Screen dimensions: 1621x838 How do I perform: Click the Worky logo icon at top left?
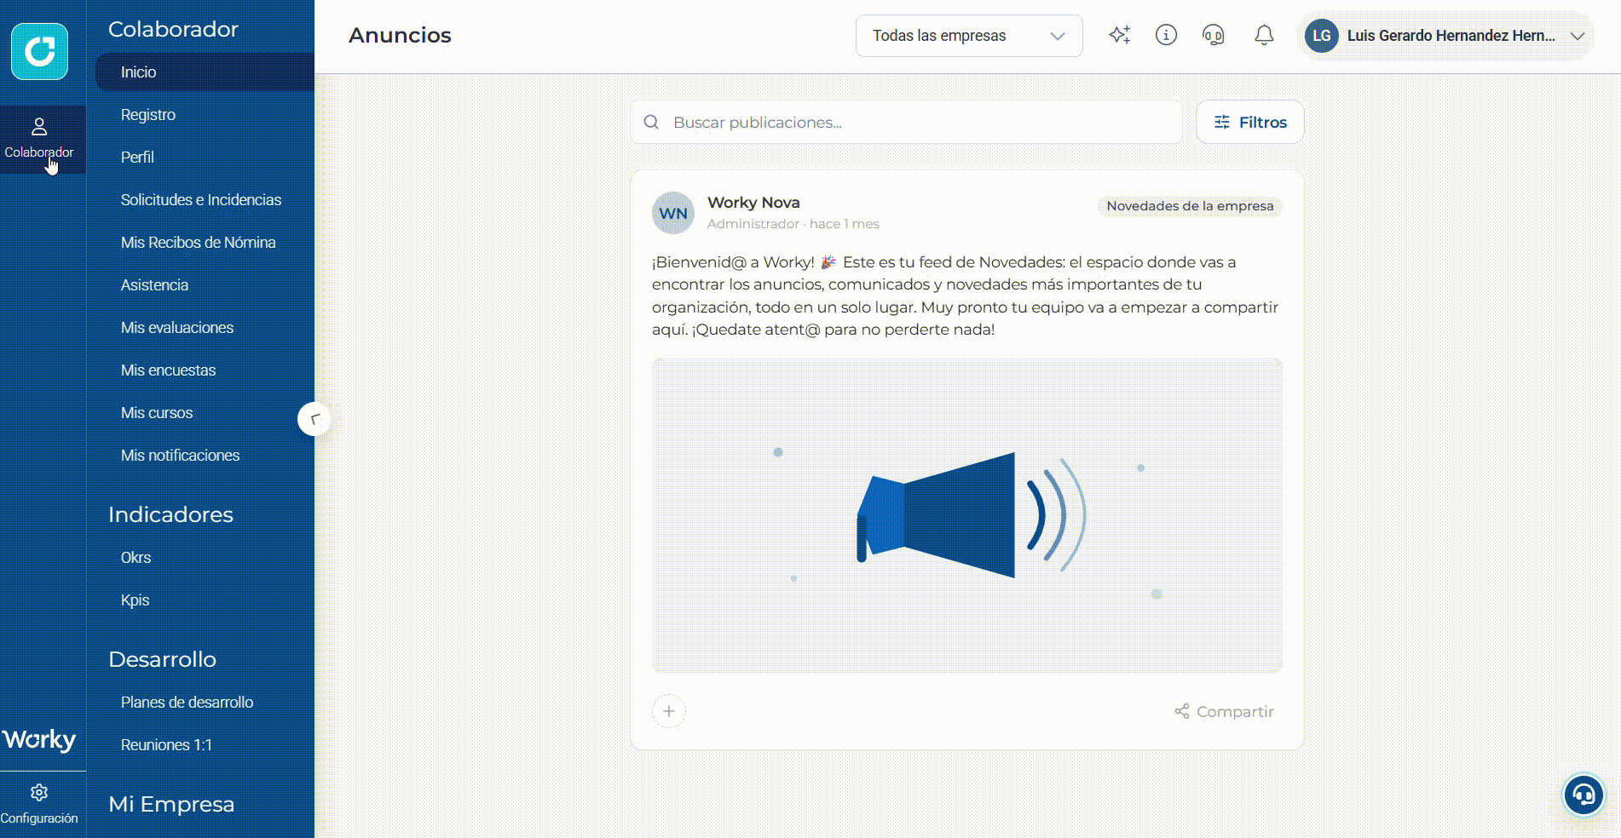click(x=39, y=51)
